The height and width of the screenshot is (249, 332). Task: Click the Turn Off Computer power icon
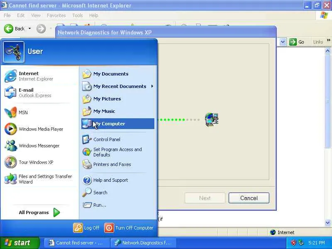click(x=109, y=228)
